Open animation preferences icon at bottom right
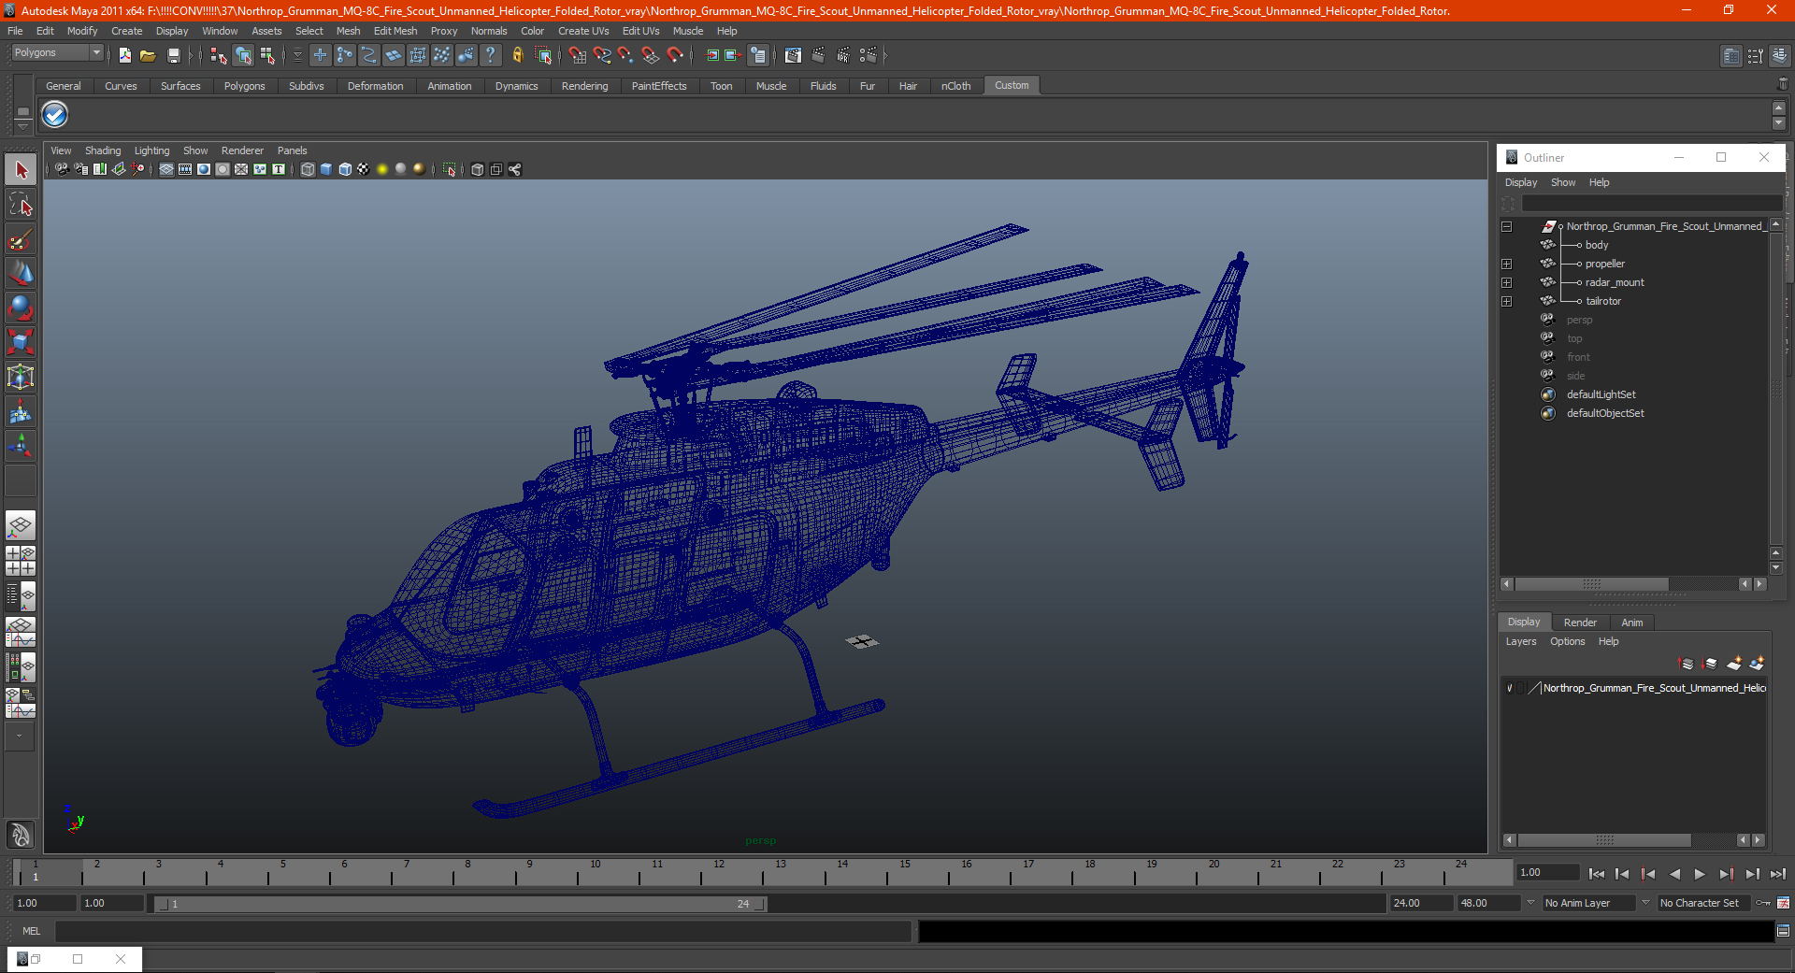Screen dimensions: 1795x973 point(1784,903)
